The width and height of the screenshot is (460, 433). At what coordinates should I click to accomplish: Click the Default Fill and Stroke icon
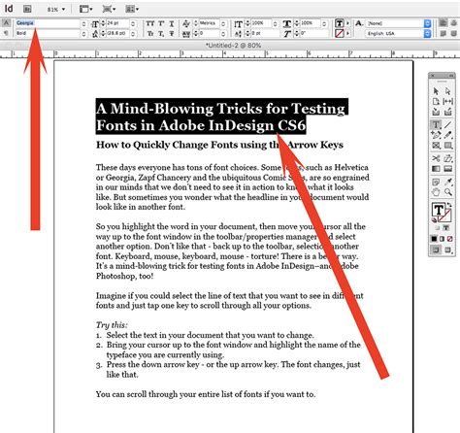pyautogui.click(x=434, y=220)
